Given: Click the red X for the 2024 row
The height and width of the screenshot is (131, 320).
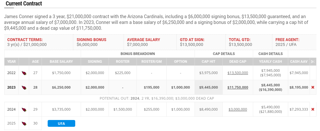Looking at the screenshot, I should (x=313, y=109).
